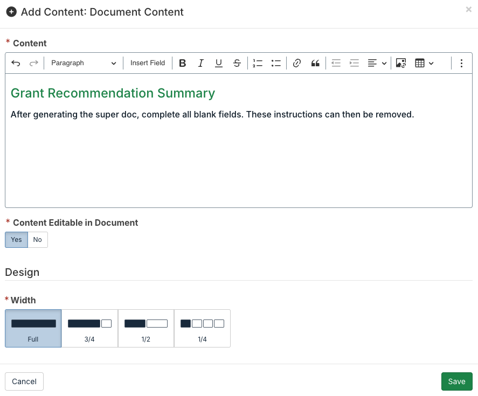478x396 pixels.
Task: Insert a numbered list
Action: (258, 63)
